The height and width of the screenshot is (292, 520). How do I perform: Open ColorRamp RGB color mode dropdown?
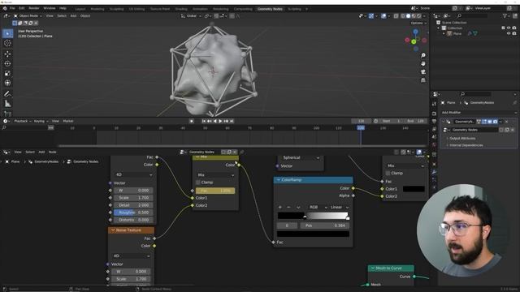[x=318, y=208]
